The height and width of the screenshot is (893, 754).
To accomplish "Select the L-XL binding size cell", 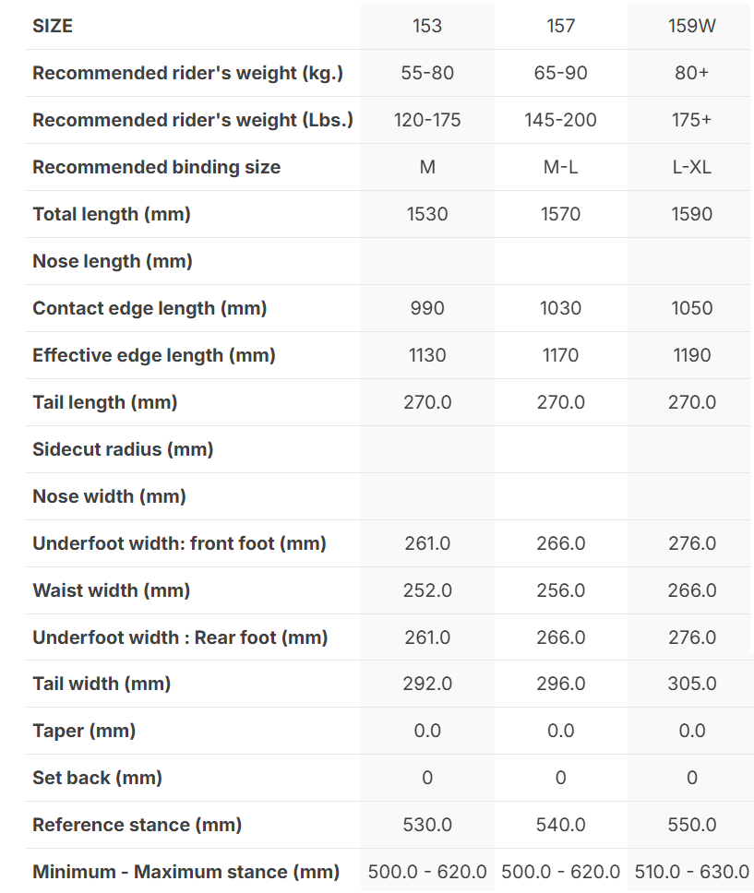I will [691, 167].
